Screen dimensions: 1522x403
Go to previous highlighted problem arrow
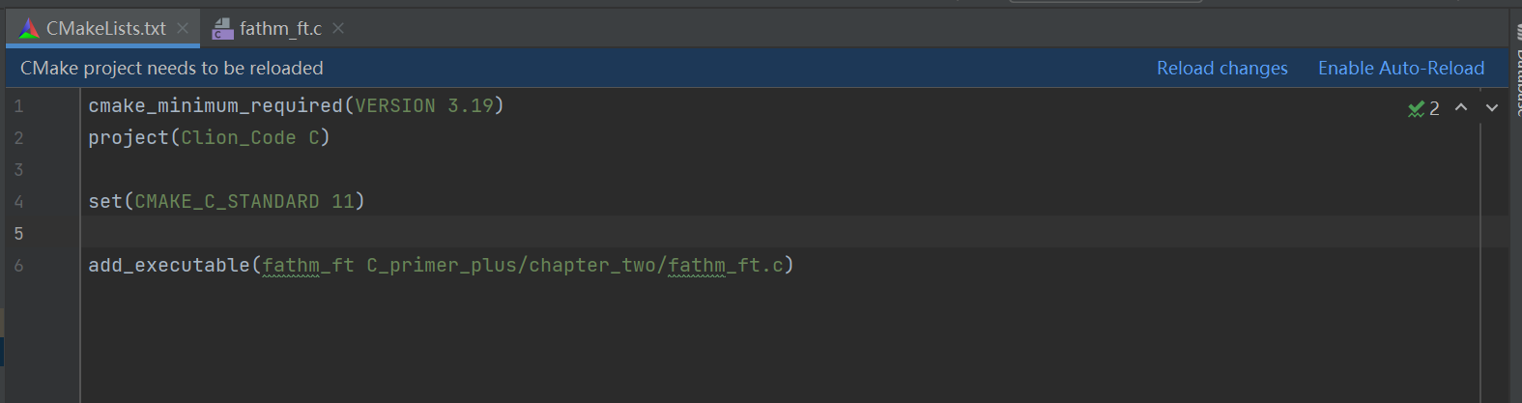coord(1461,107)
